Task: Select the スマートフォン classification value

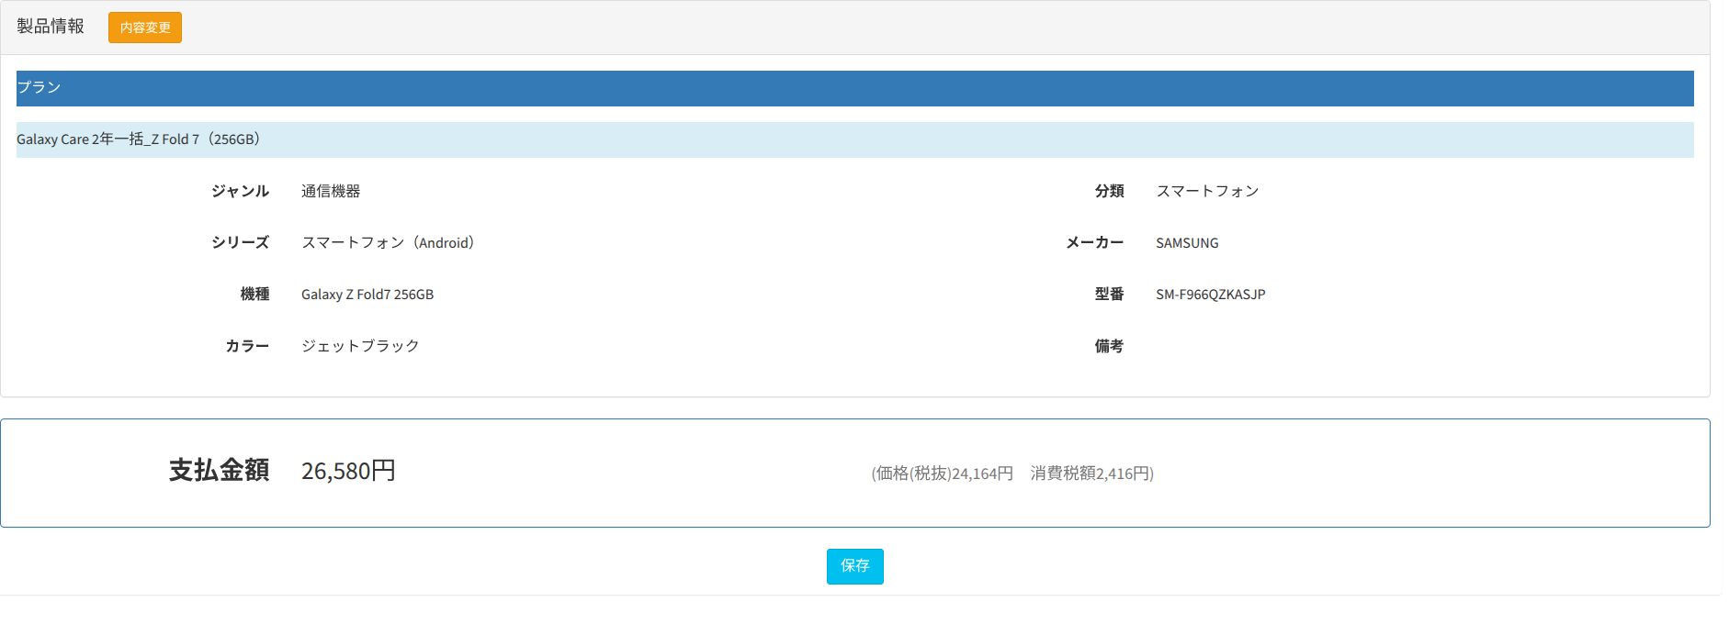Action: click(x=1207, y=191)
